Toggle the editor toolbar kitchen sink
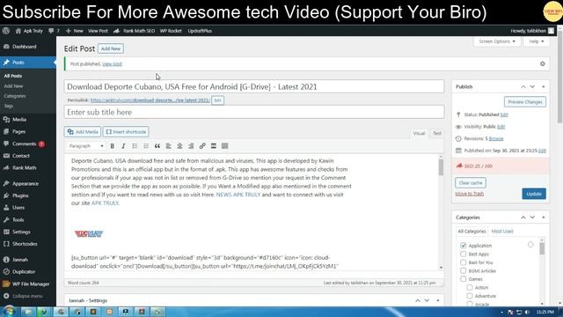 (225, 146)
